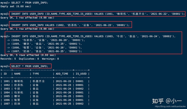Click name cell '奶茶机' in the table
This screenshot has width=187, height=109.
[19, 85]
